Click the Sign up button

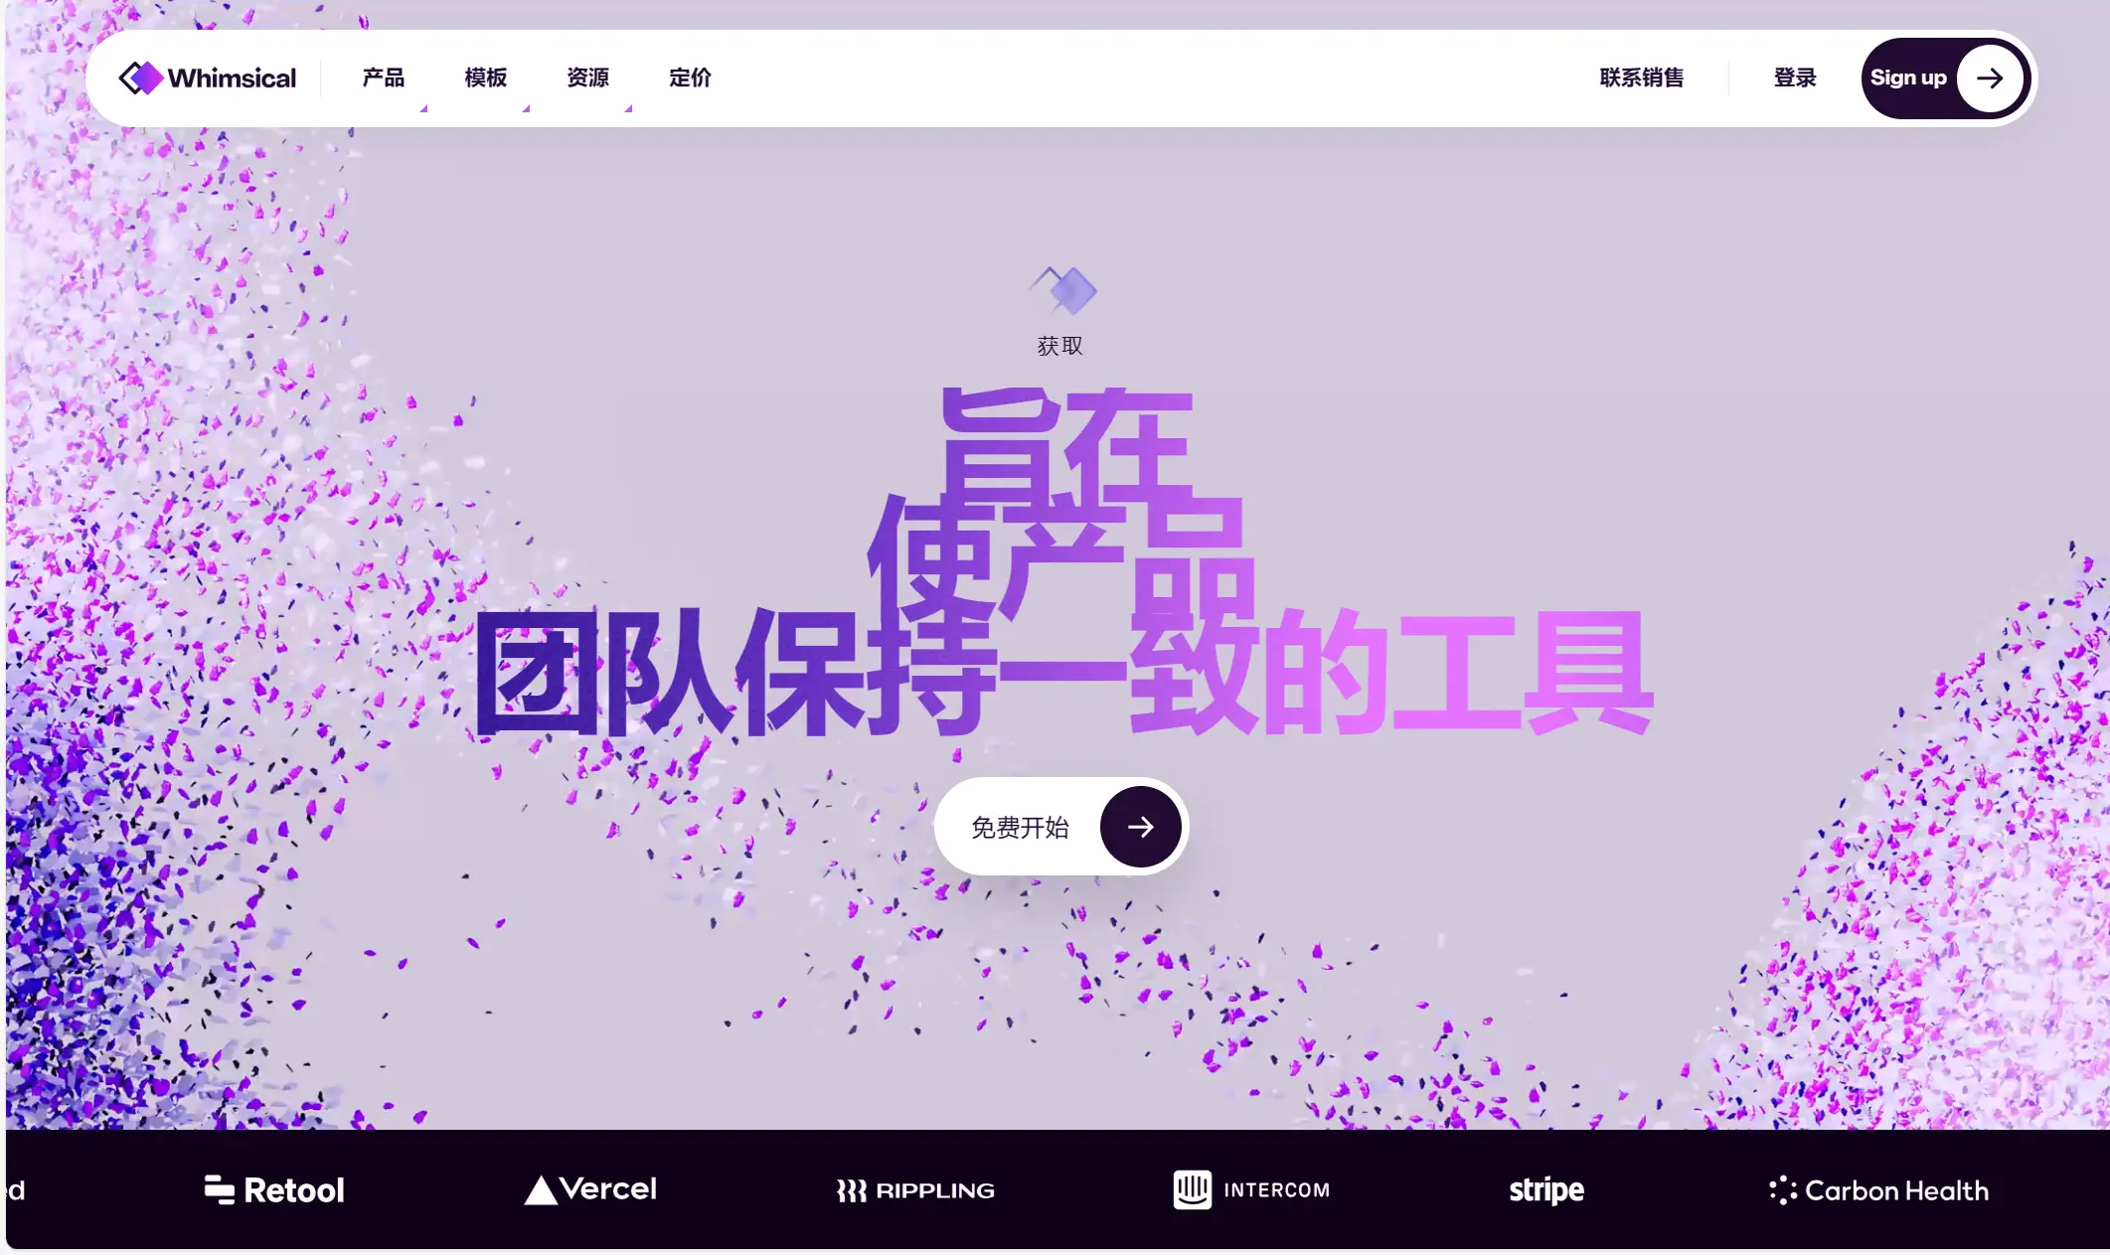coord(1944,78)
